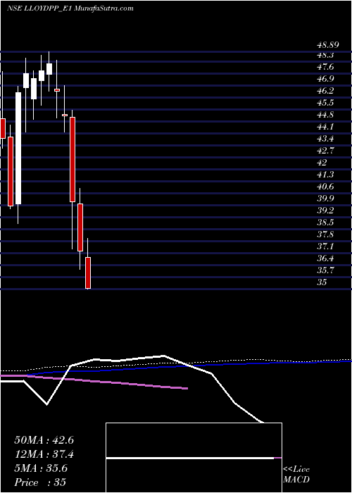The image size is (352, 493).
Task: Select the 39.9 price axis label
Action: [x=325, y=199]
